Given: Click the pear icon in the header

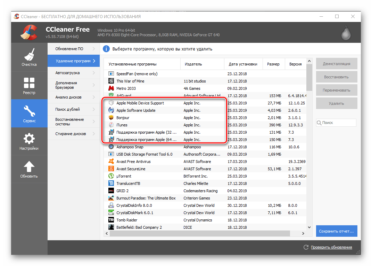Looking at the screenshot, I should click(x=346, y=33).
